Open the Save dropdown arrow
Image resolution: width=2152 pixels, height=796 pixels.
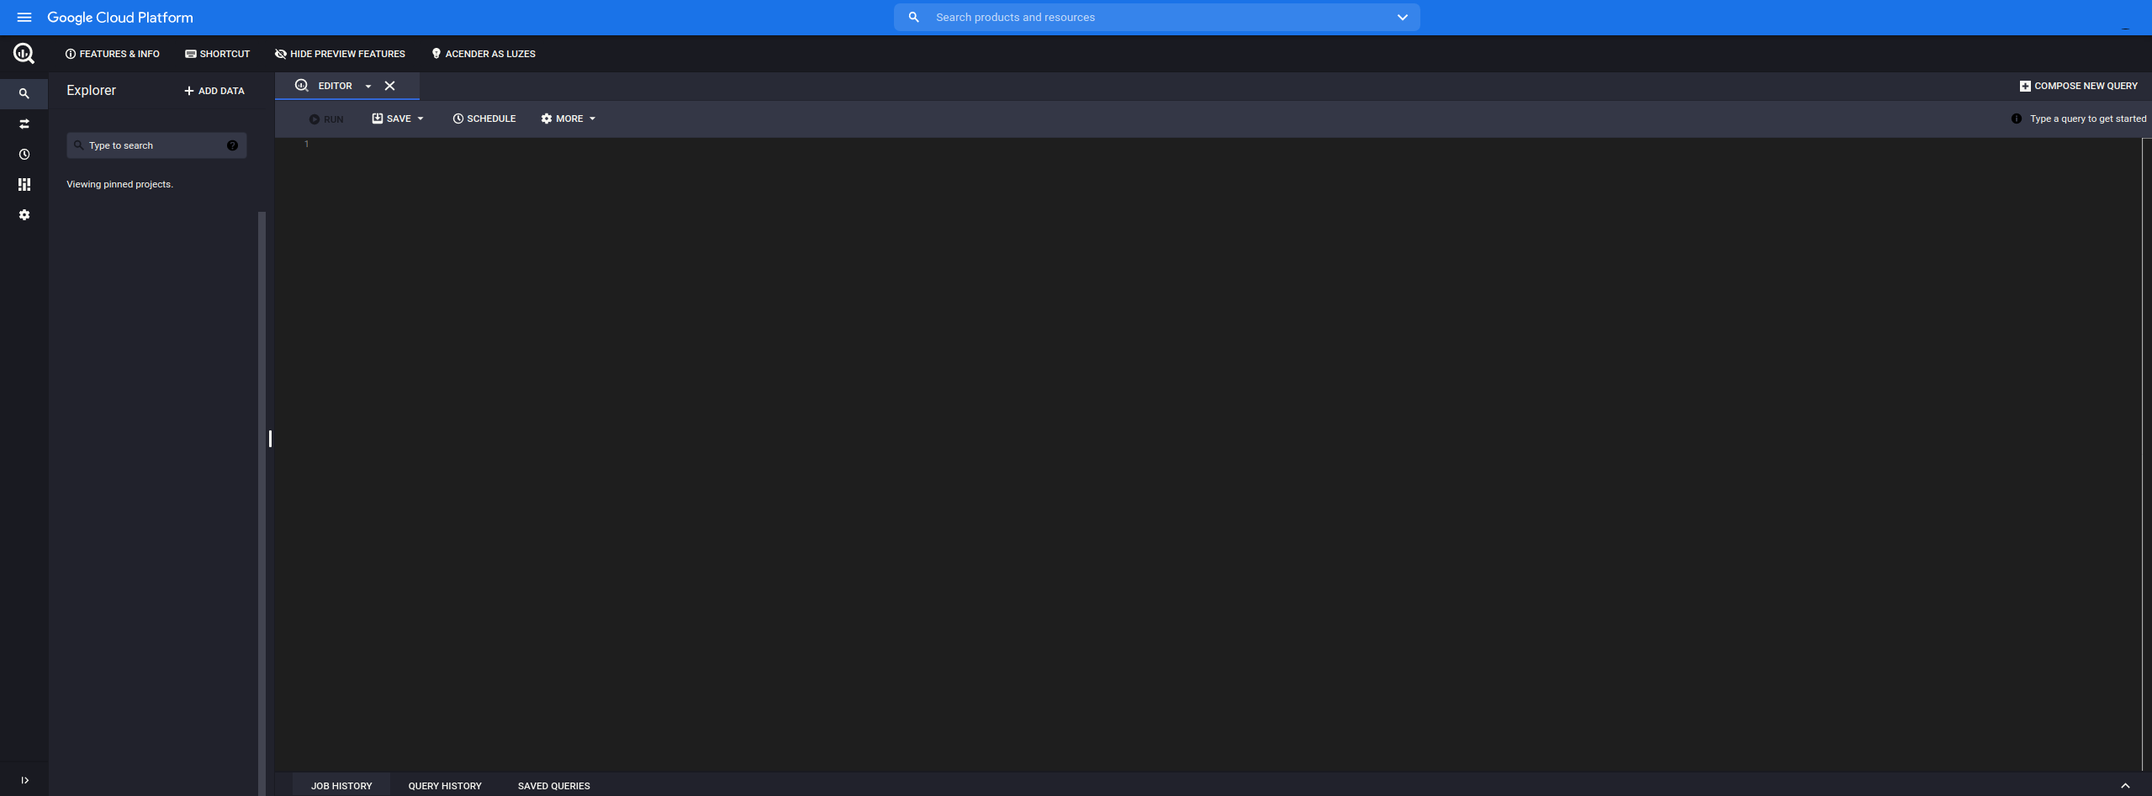pos(420,119)
